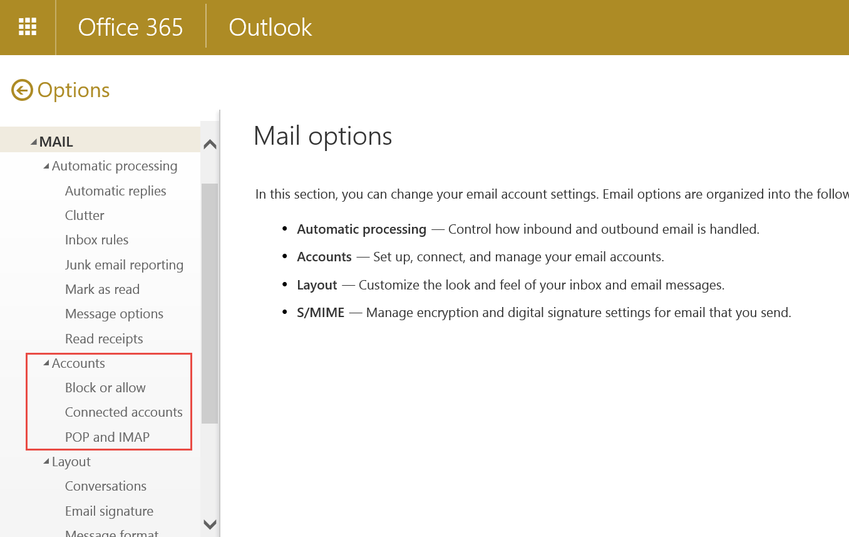Select Junk email reporting

pyautogui.click(x=124, y=264)
